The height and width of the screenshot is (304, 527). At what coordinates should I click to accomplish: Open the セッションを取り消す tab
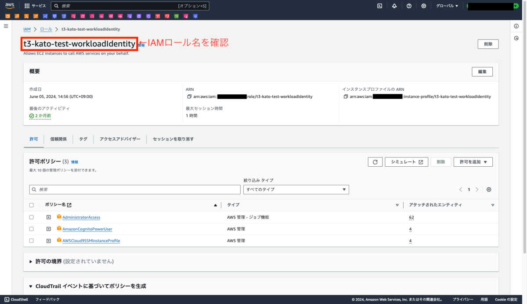tap(173, 139)
